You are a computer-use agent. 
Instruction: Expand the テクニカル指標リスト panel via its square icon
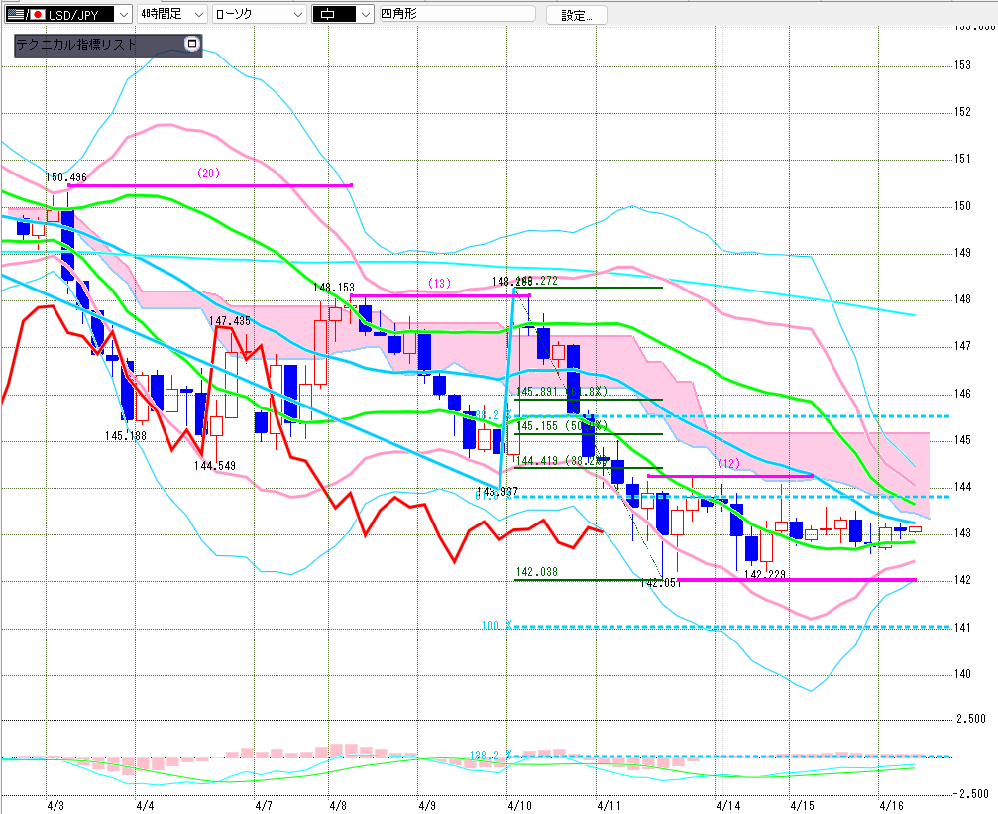tap(191, 44)
